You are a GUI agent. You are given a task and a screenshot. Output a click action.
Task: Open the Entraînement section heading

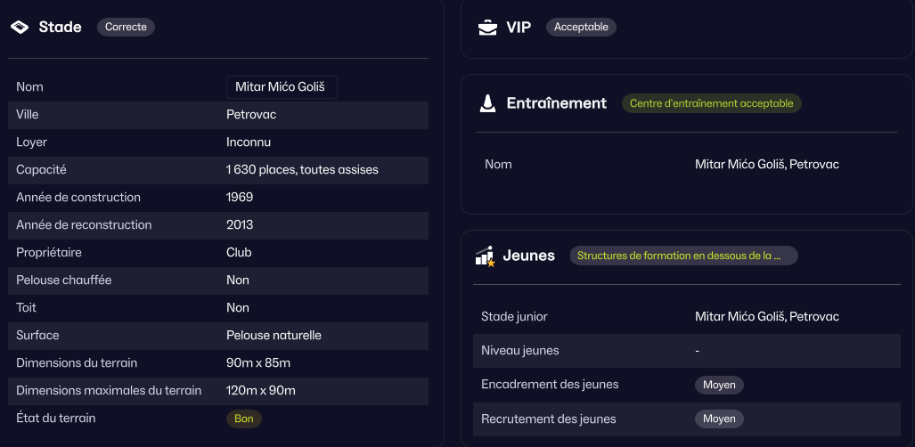556,103
